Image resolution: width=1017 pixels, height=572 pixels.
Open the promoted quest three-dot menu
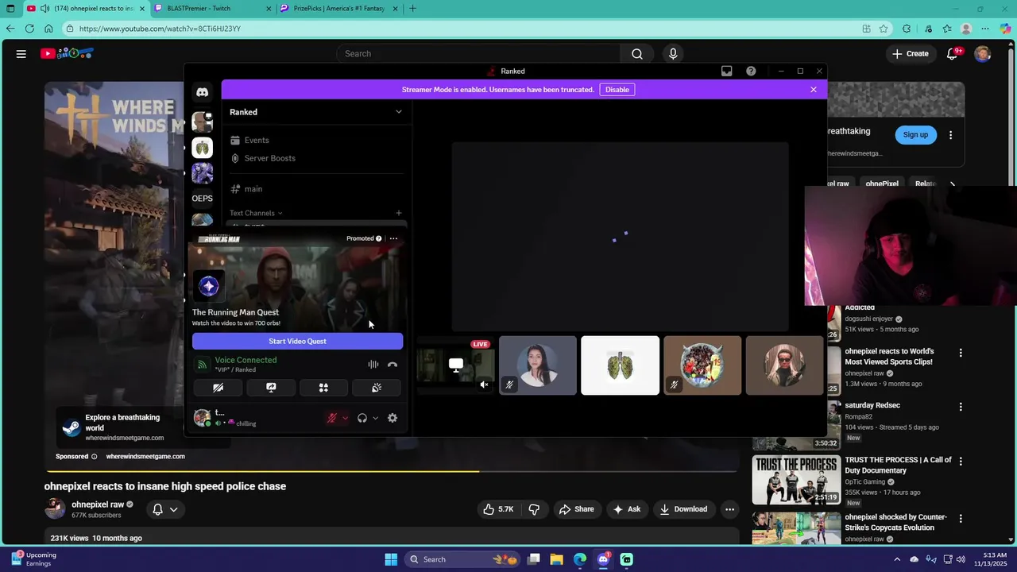pyautogui.click(x=393, y=238)
